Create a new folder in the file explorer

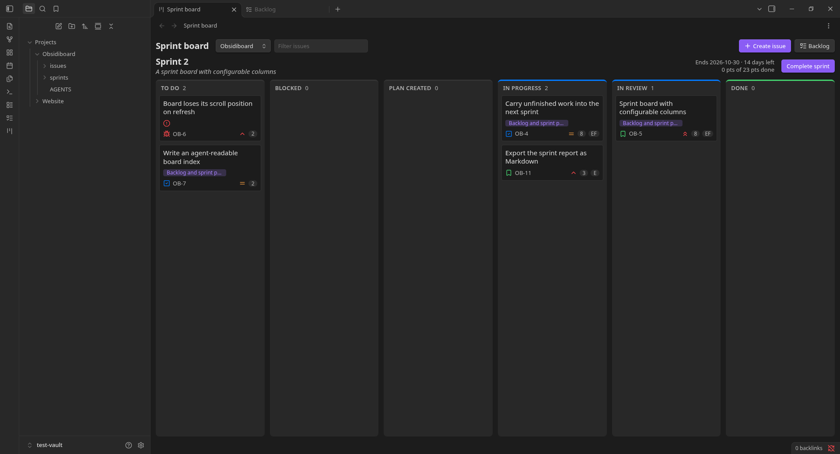[72, 26]
